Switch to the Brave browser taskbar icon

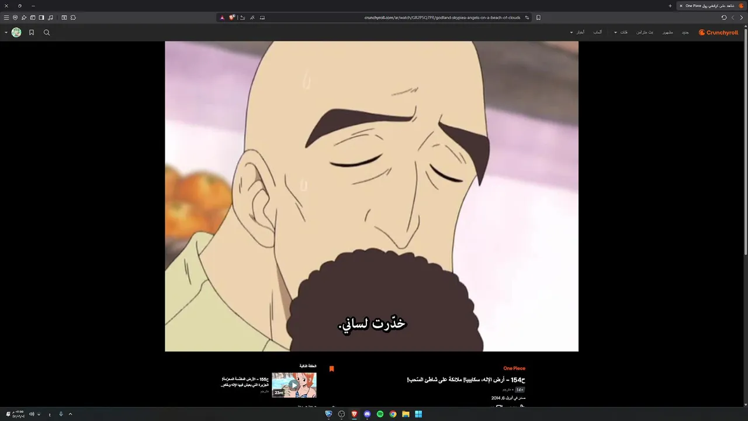click(x=354, y=414)
